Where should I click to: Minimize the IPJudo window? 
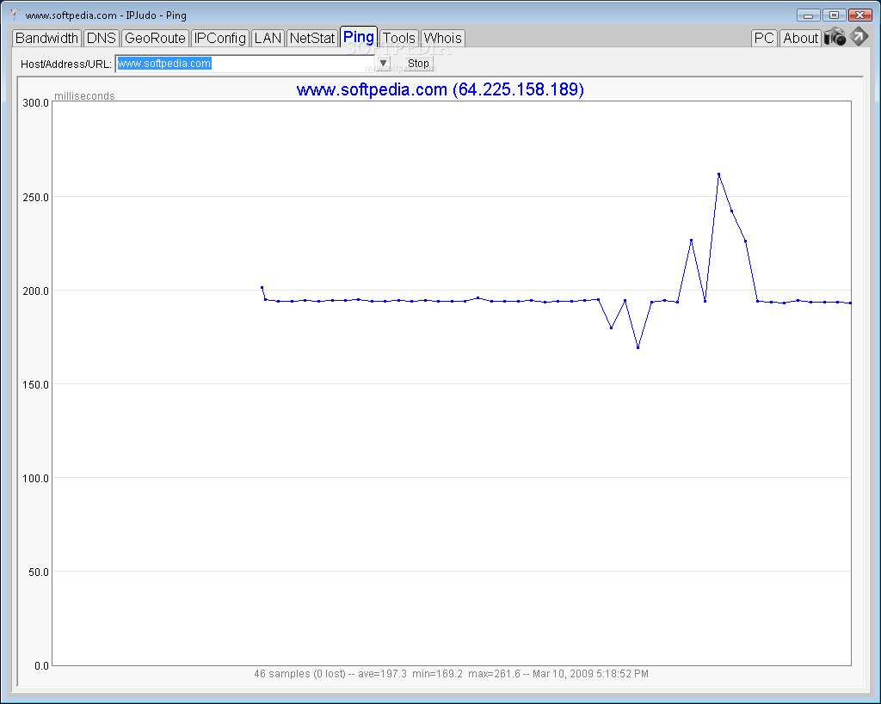pos(809,15)
